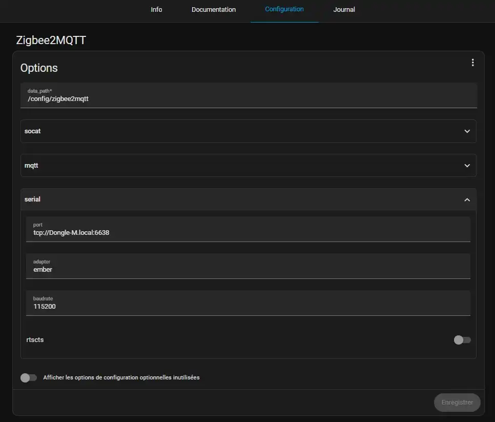Collapse the serial section chevron
The image size is (495, 422).
pyautogui.click(x=467, y=199)
